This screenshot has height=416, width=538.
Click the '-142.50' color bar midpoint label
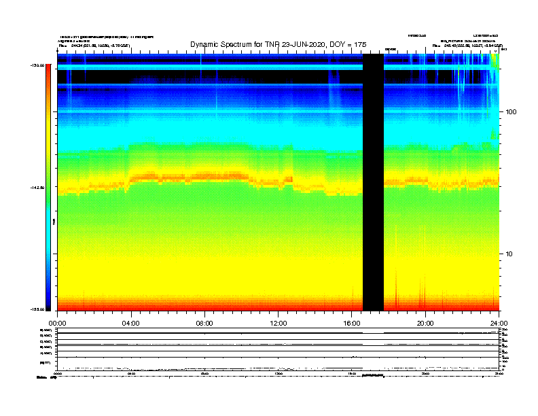pos(37,188)
